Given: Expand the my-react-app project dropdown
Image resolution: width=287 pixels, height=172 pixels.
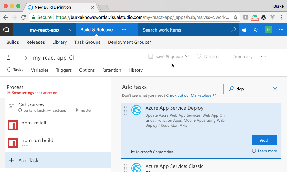Looking at the screenshot, I should pos(70,30).
